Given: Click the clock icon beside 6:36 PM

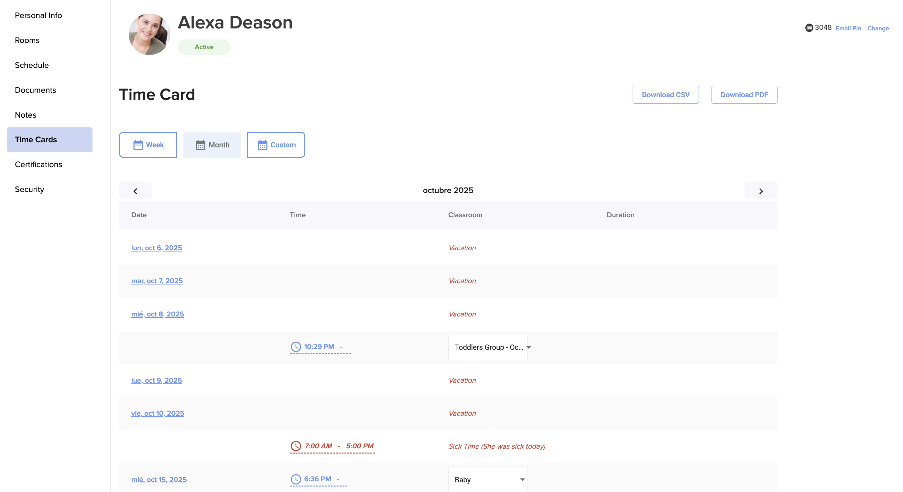Looking at the screenshot, I should click(x=296, y=479).
